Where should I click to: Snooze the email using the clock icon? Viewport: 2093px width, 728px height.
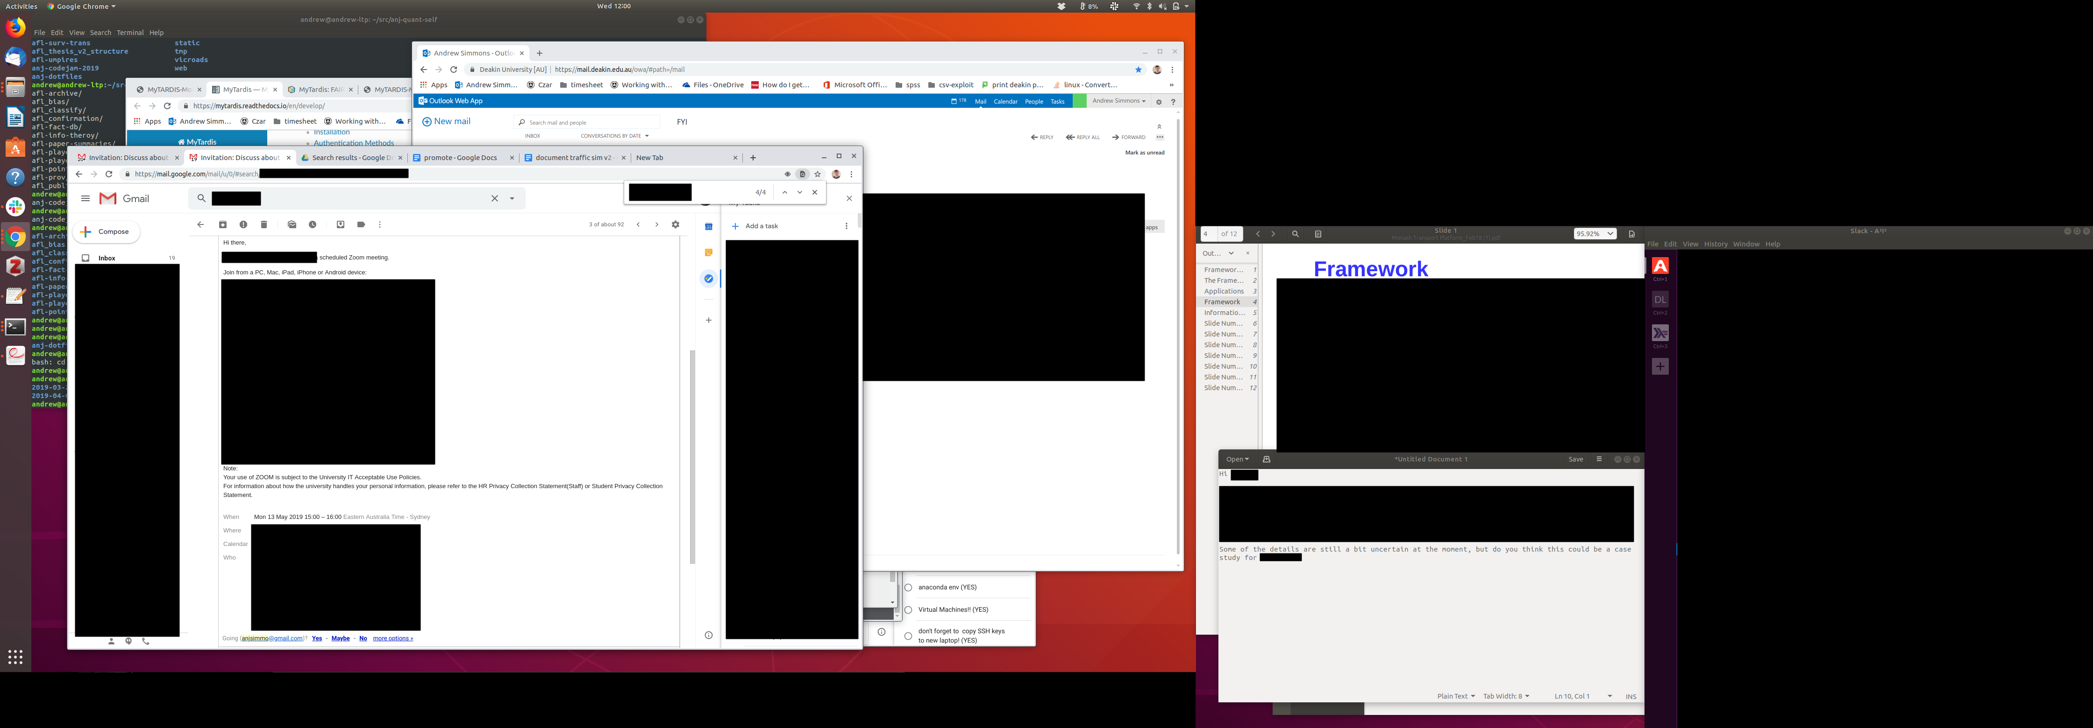312,225
